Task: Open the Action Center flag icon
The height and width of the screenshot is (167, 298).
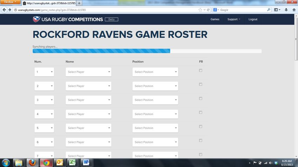Action: [255, 163]
